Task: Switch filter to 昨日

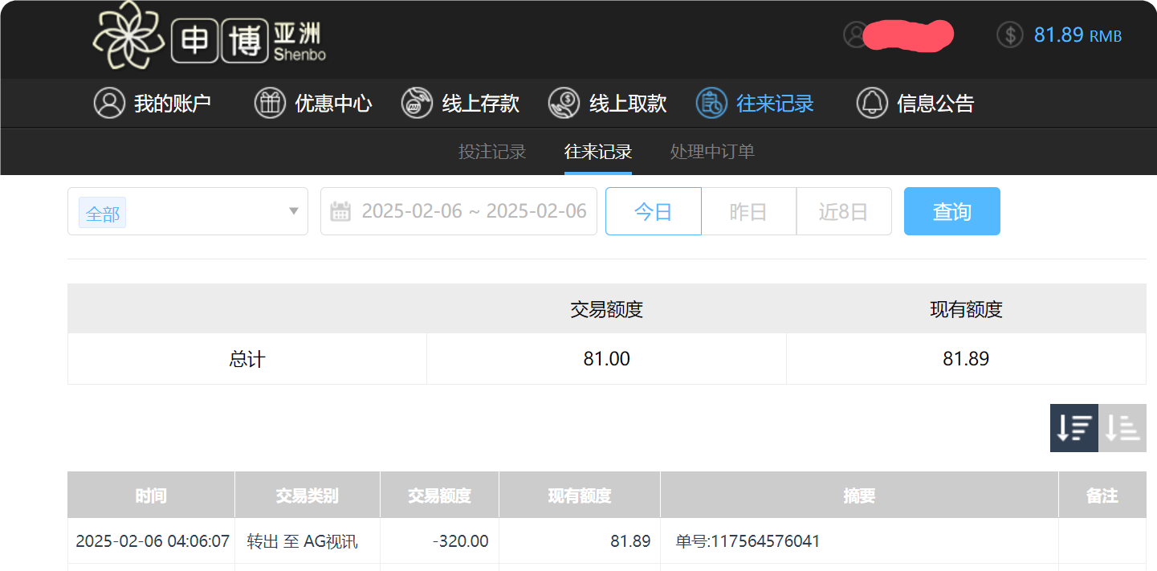Action: (x=748, y=211)
